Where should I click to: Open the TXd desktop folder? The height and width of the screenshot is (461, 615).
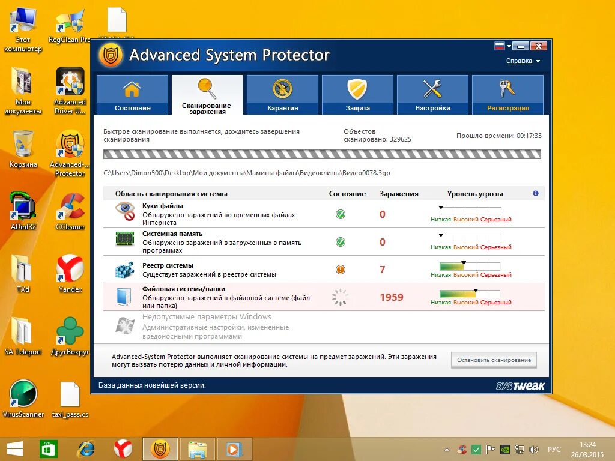23,274
